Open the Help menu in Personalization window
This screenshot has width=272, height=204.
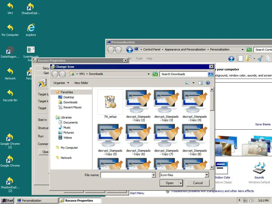(x=149, y=58)
